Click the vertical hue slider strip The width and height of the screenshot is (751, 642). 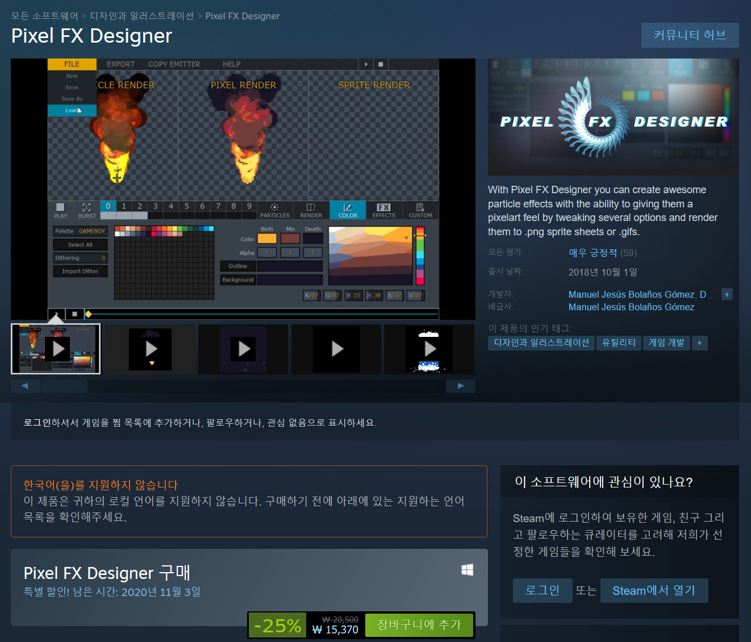pos(420,256)
